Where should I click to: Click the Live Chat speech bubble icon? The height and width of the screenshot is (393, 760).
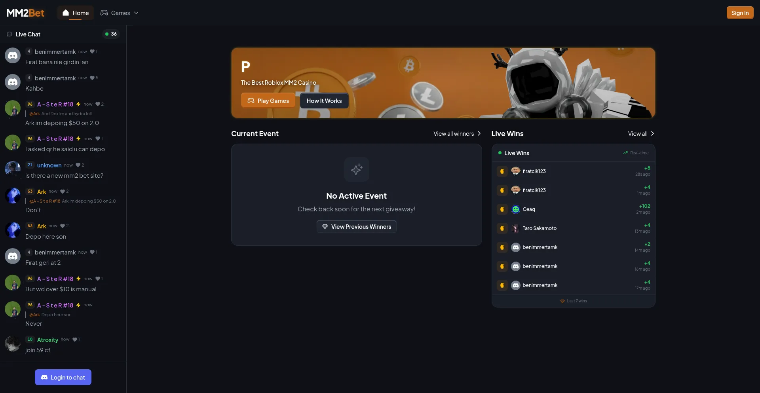pos(9,34)
